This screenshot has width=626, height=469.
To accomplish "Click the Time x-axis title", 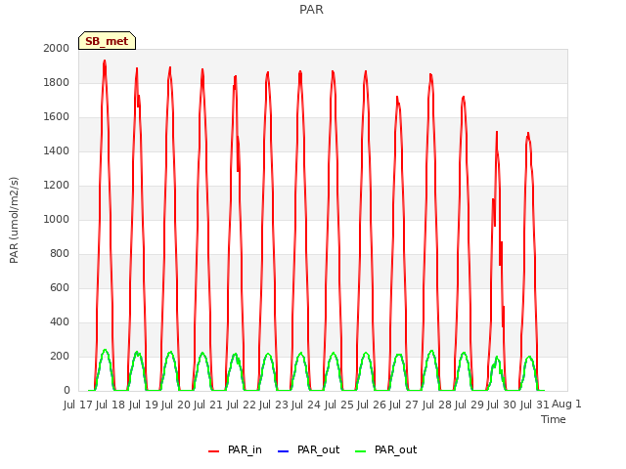I will point(554,419).
